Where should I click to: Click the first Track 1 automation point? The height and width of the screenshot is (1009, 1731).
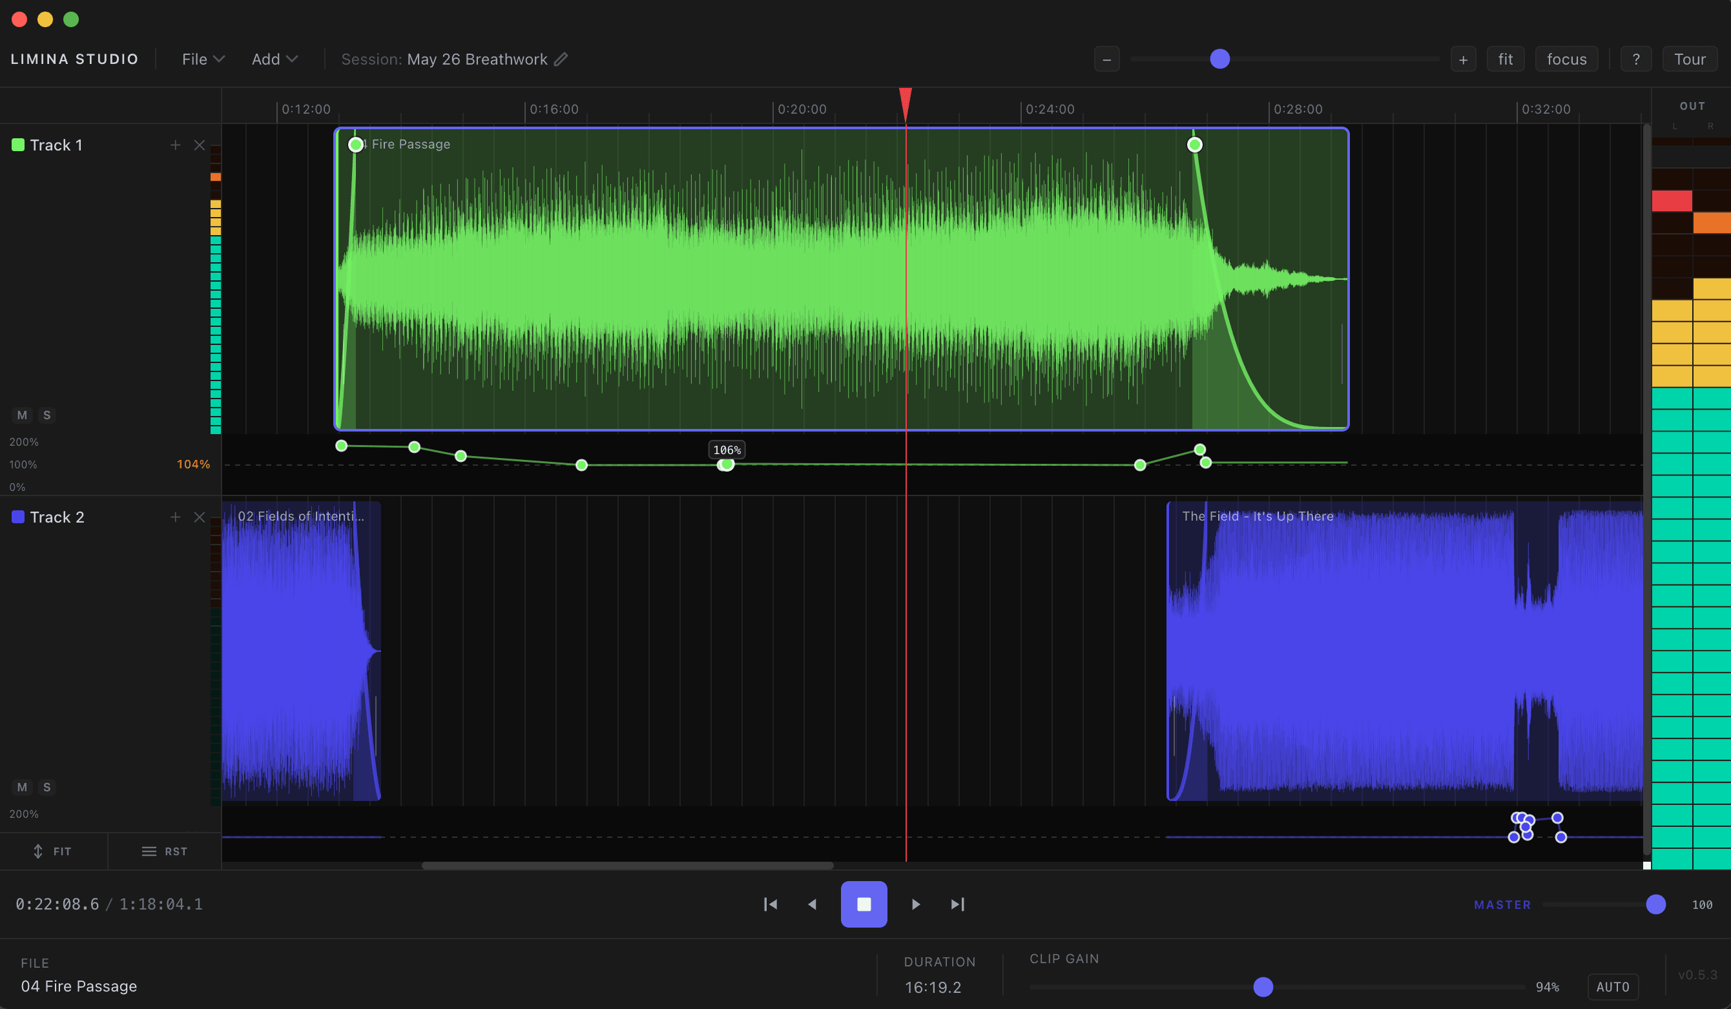342,446
